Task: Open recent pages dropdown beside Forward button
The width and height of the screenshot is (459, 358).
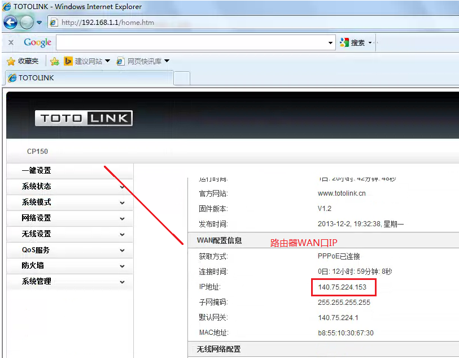Action: click(x=40, y=23)
